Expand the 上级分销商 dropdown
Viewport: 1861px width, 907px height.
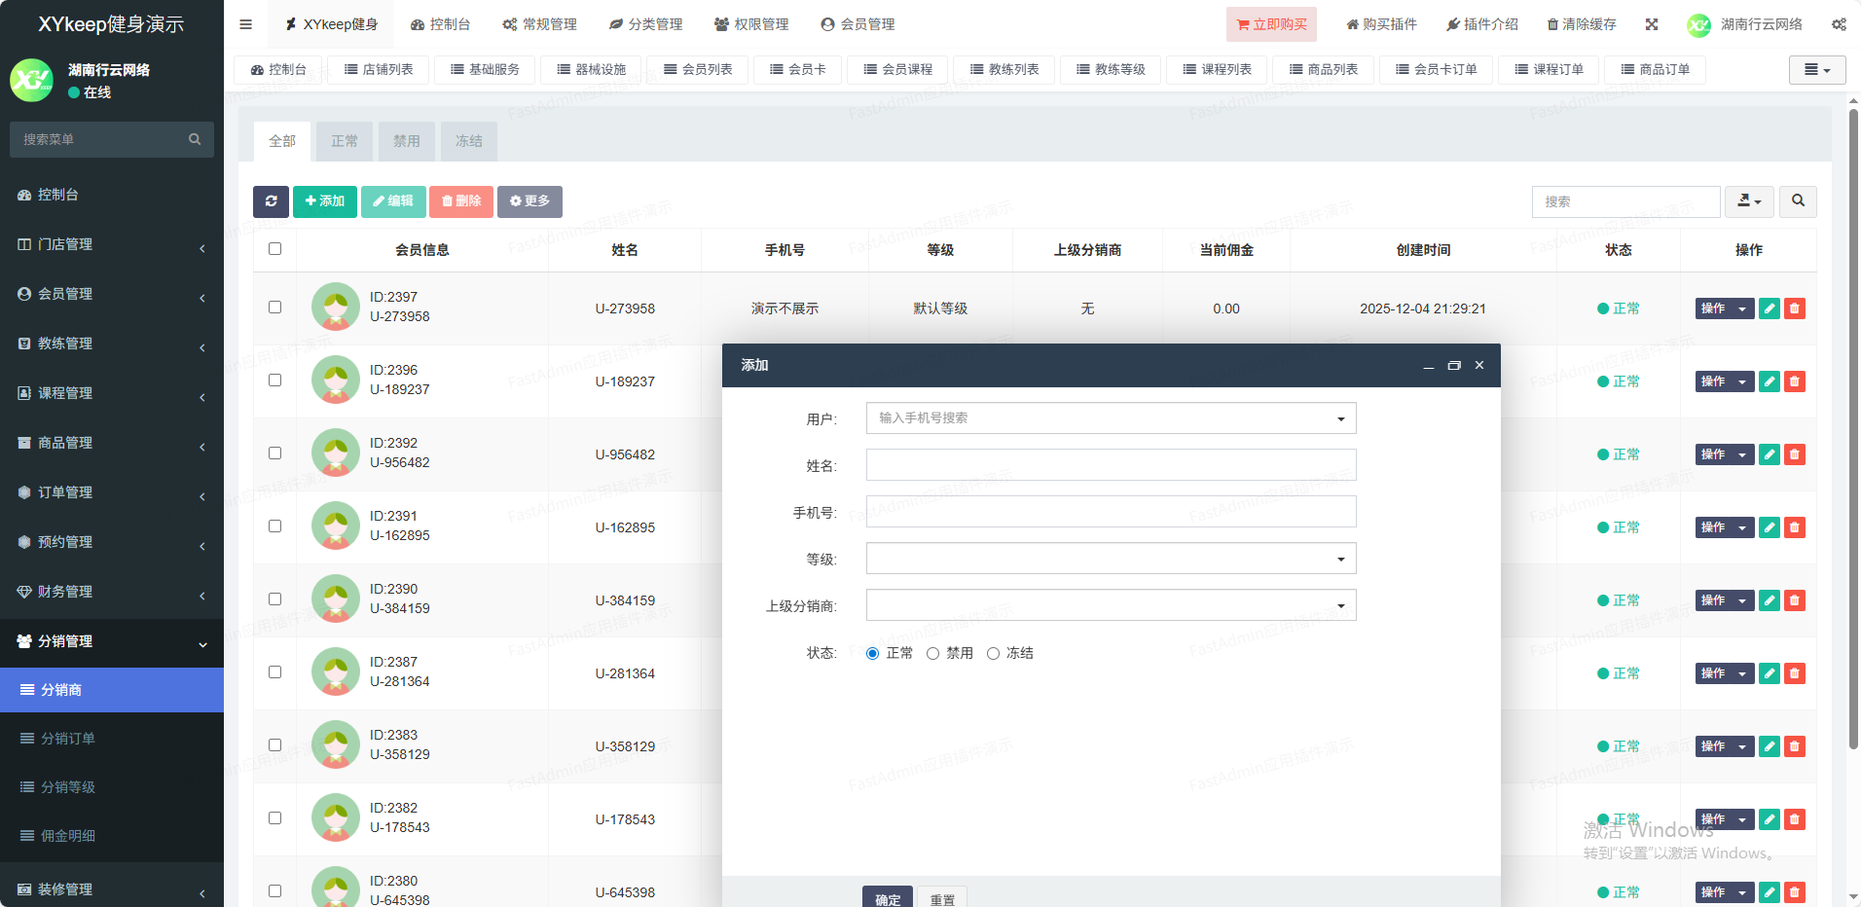pos(1111,605)
